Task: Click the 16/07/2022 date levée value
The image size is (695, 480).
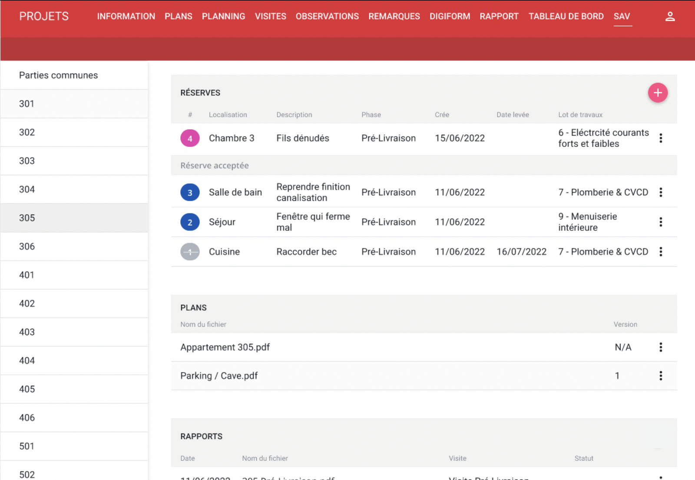Action: click(521, 252)
